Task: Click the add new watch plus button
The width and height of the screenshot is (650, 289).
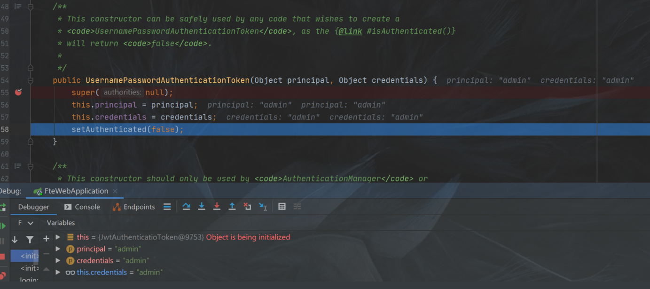Action: pyautogui.click(x=46, y=239)
